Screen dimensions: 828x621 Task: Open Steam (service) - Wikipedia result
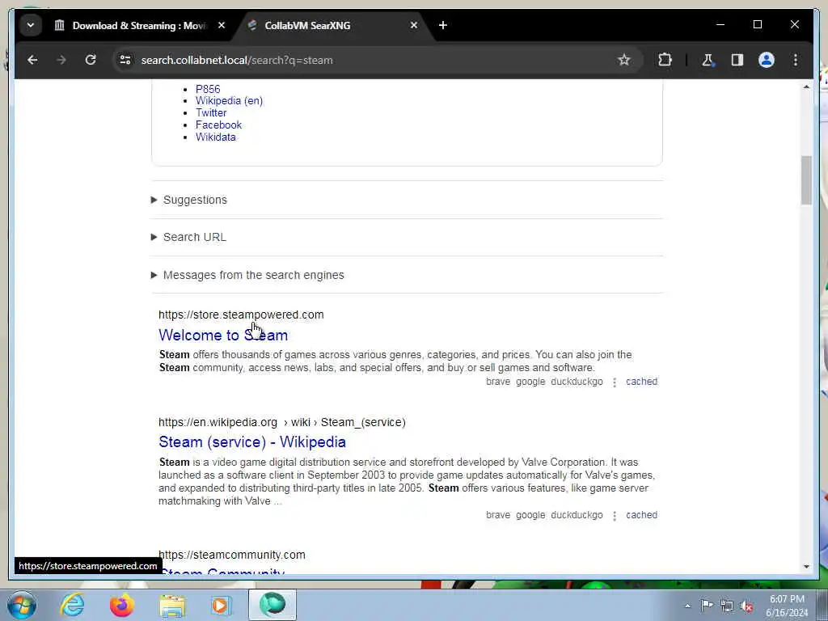click(252, 442)
